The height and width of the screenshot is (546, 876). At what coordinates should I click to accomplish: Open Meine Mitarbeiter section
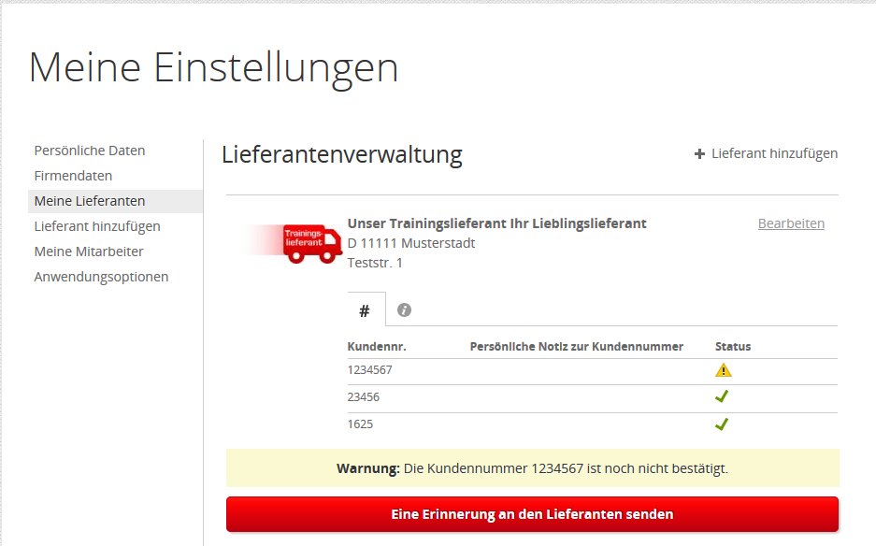pyautogui.click(x=89, y=251)
